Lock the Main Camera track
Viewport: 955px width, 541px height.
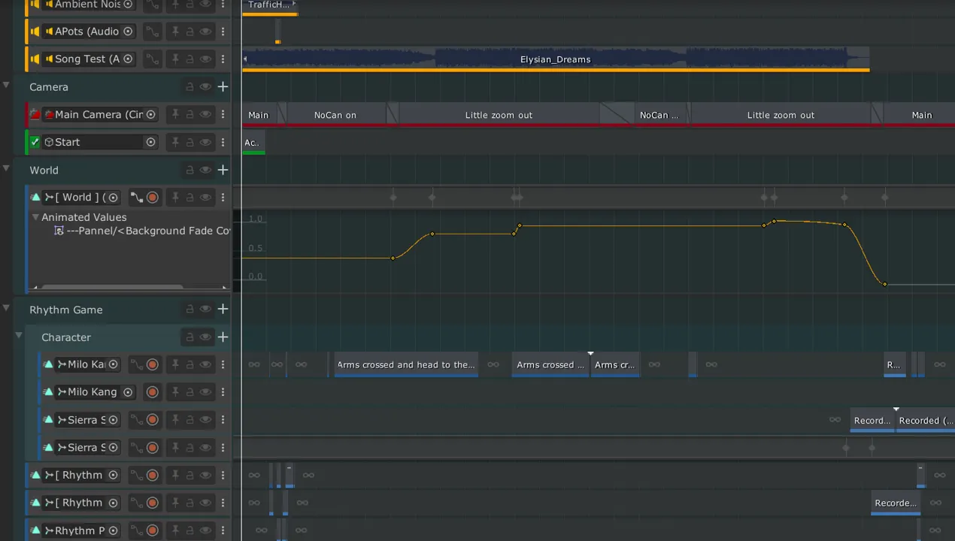[x=190, y=114]
